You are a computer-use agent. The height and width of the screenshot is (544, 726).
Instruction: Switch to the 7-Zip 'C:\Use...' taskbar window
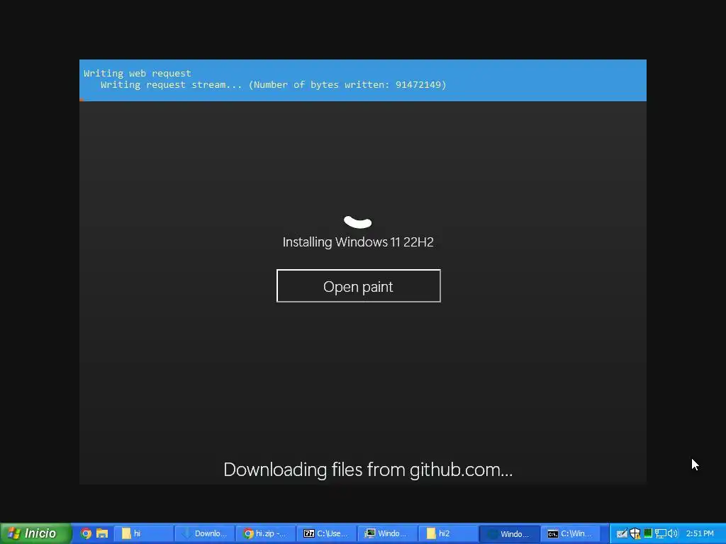[x=326, y=533]
